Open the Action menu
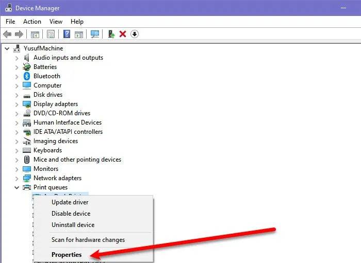 32,22
